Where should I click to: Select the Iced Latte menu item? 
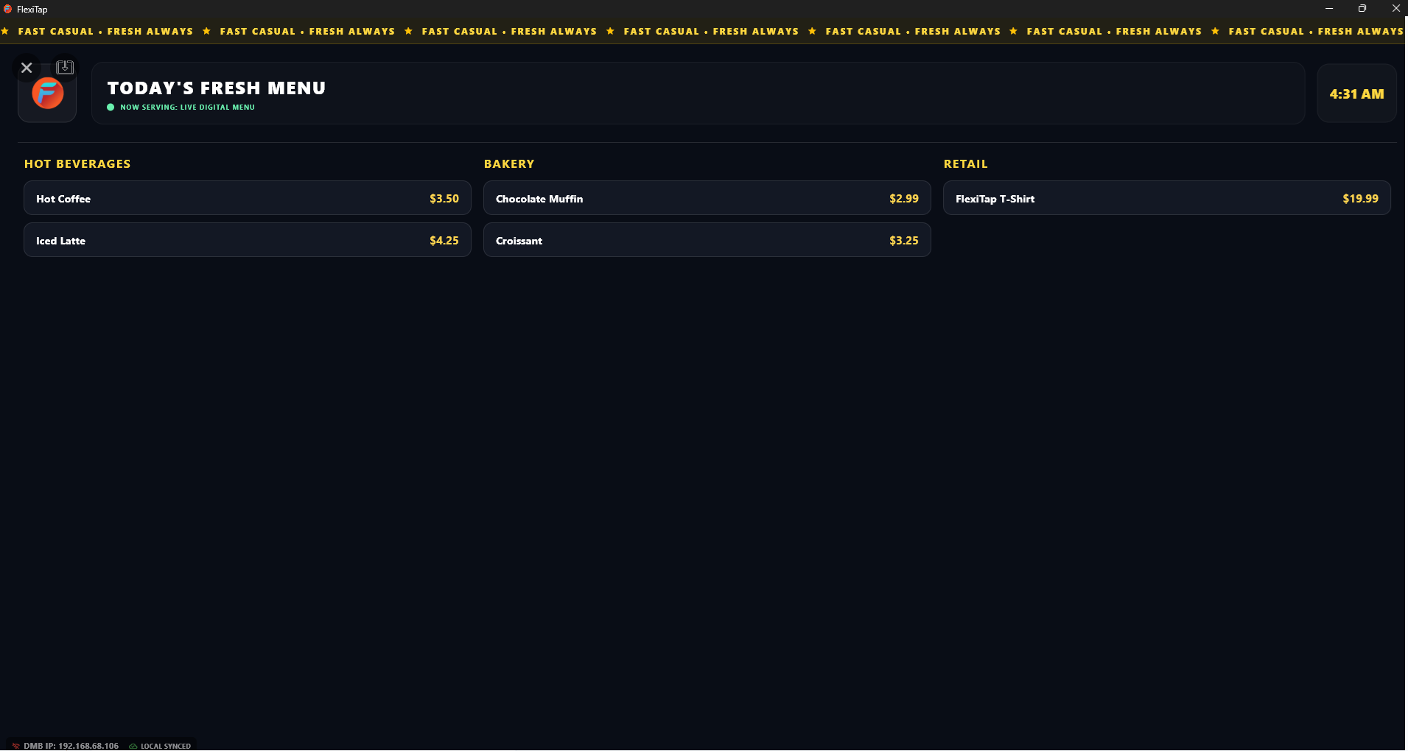click(x=248, y=240)
